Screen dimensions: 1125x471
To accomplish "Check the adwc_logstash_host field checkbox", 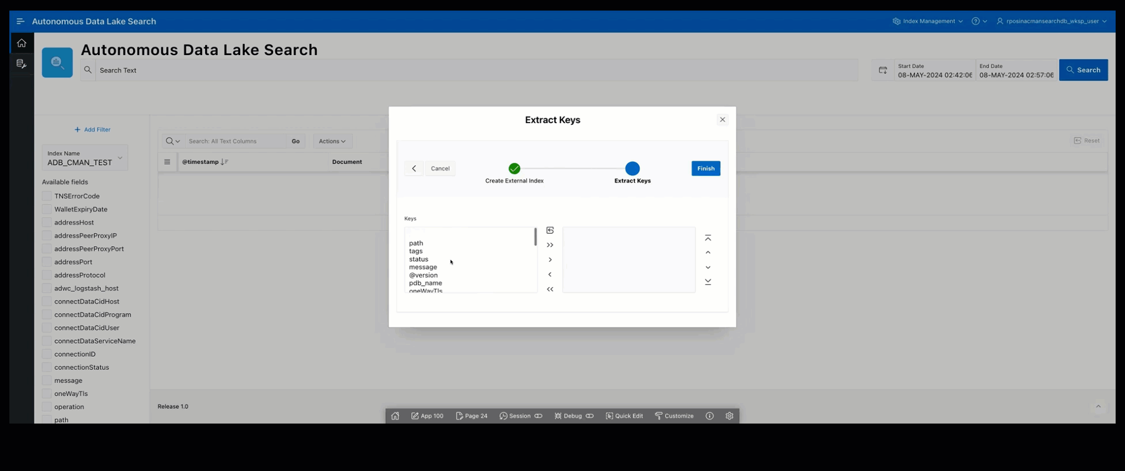I will tap(47, 288).
